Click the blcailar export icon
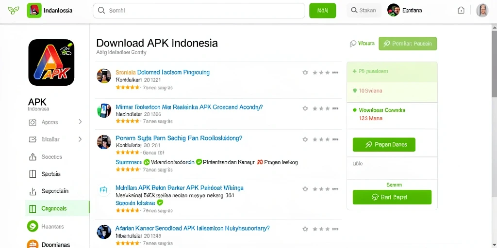Viewport: 497px width, 248px height. tap(33, 139)
